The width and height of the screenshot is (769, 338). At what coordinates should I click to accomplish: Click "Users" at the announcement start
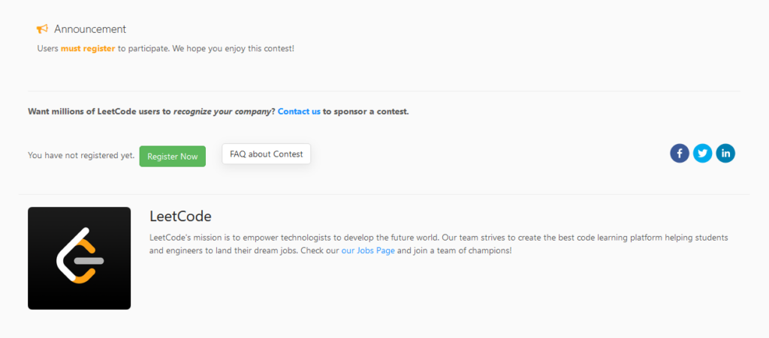coord(47,49)
